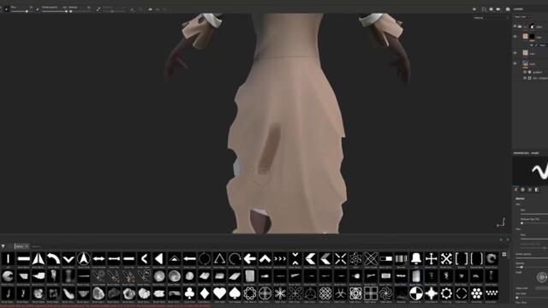
Task: Click the Angle dial control
Action: pos(542,277)
